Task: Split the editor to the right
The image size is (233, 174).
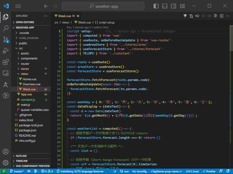Action: 222,16
